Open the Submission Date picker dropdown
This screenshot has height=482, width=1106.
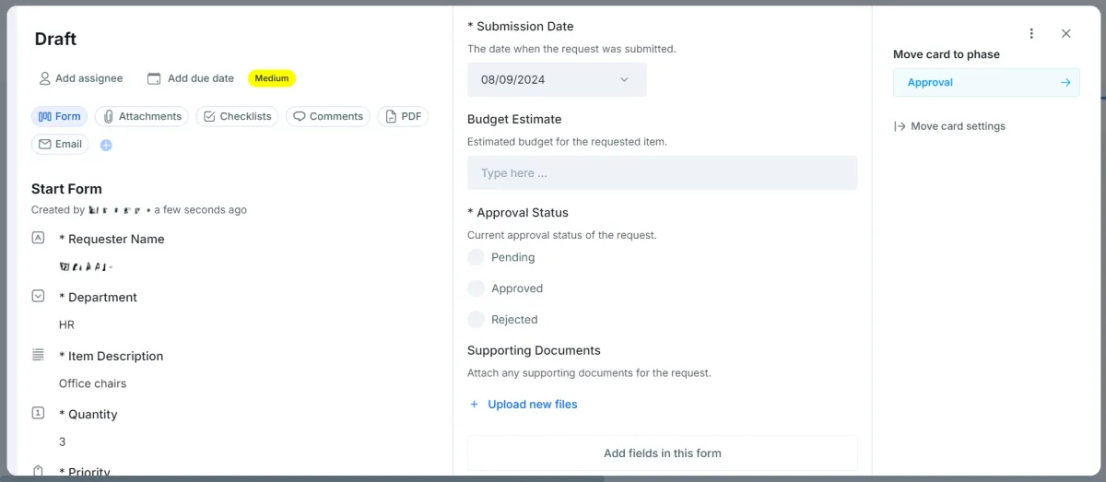[557, 79]
